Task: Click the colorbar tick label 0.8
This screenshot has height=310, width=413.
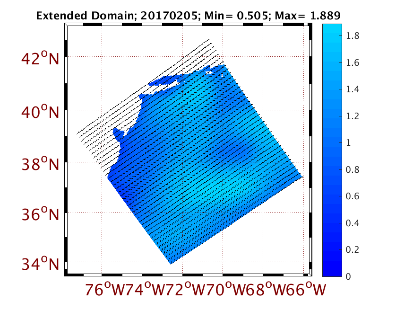Action: tap(353, 169)
